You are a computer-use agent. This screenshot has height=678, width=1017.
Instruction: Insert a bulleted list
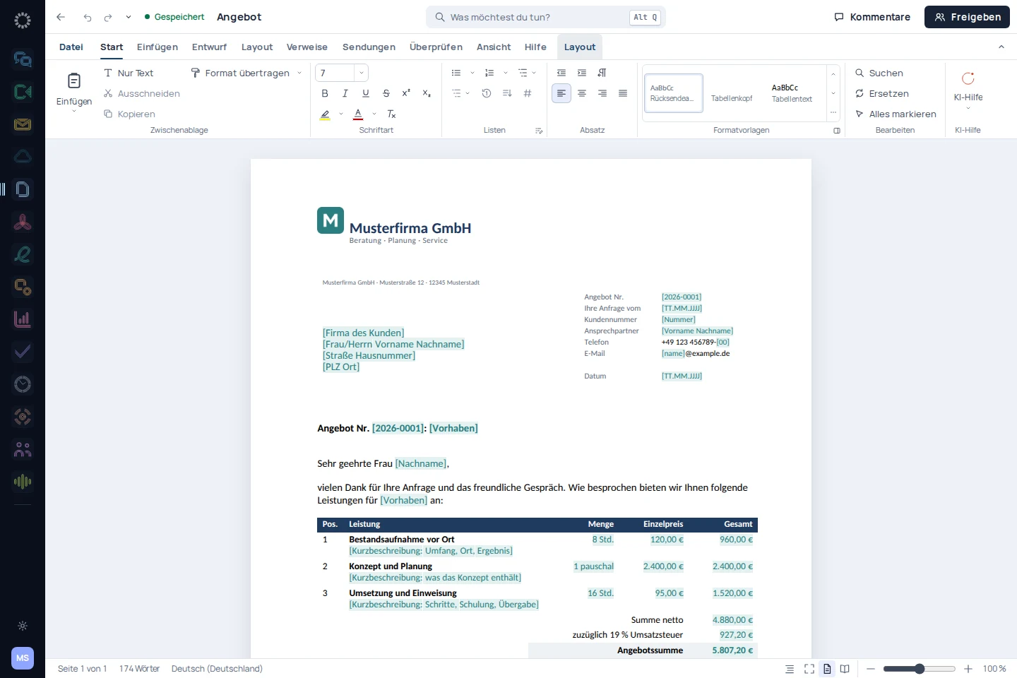click(456, 73)
